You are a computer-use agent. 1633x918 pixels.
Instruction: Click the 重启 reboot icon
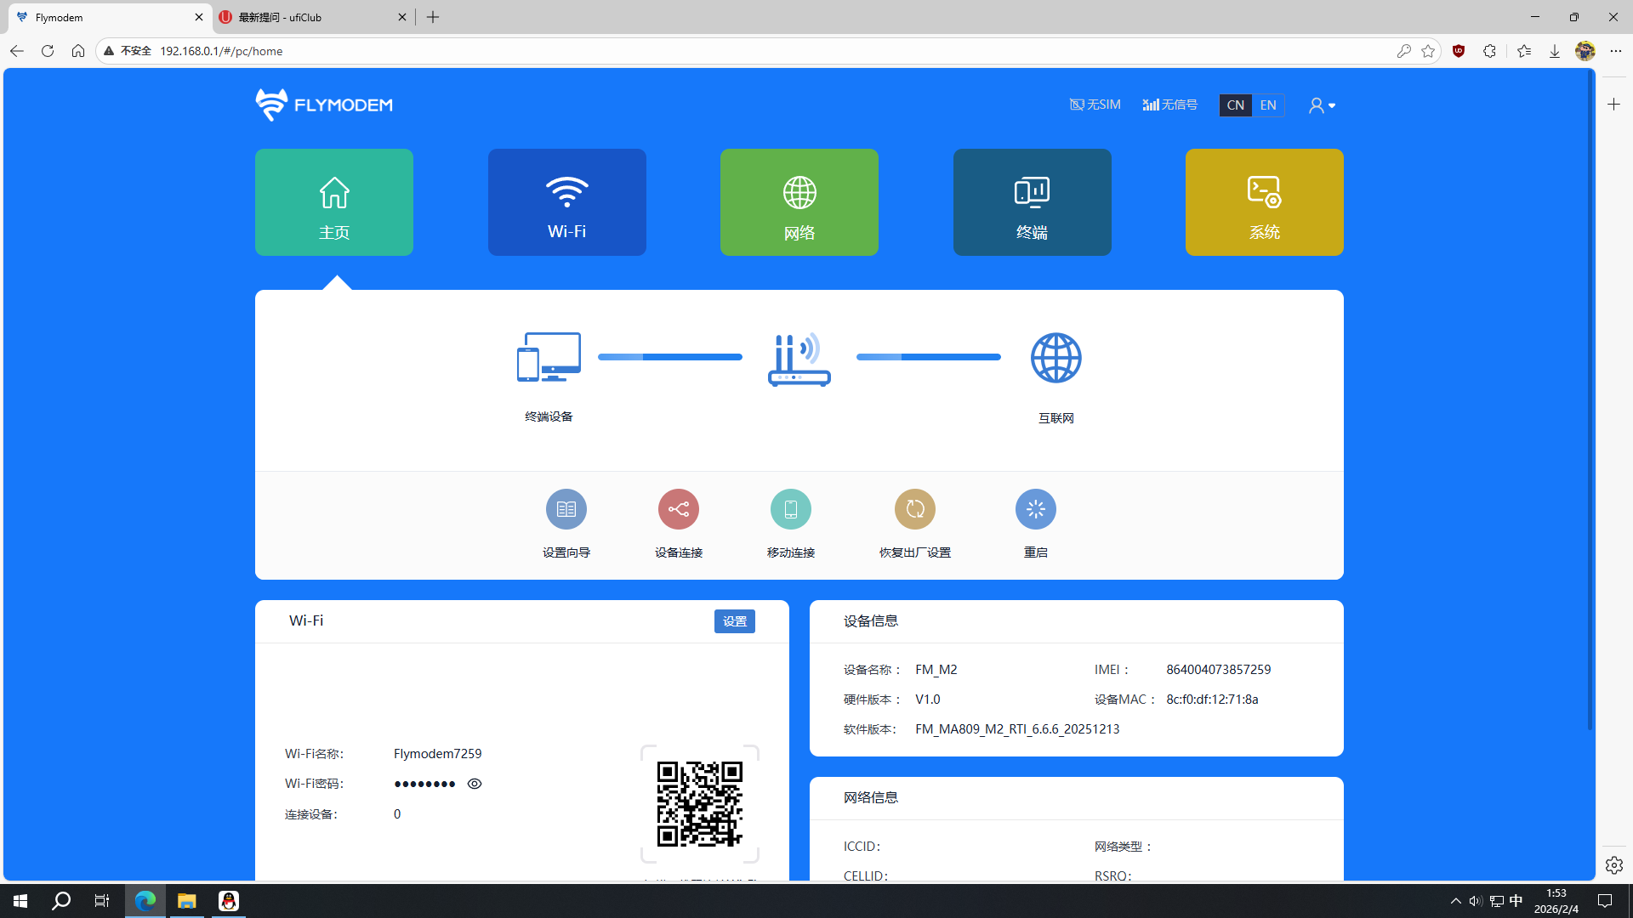[x=1035, y=509]
